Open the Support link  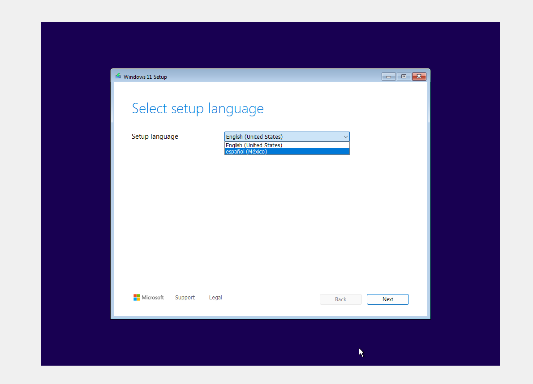click(x=185, y=298)
